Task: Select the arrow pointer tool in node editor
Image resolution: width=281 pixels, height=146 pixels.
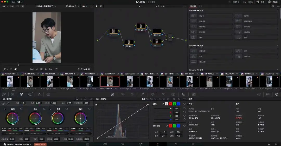Action: coord(97,6)
